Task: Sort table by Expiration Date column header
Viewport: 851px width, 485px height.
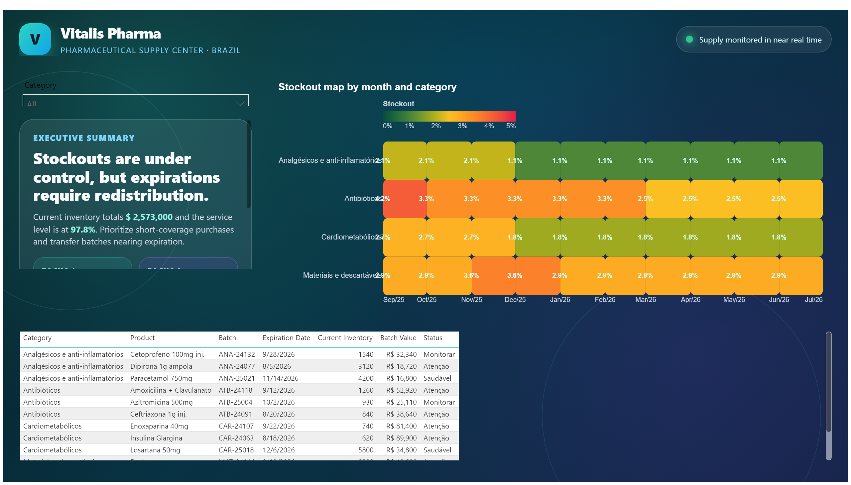Action: [x=286, y=338]
